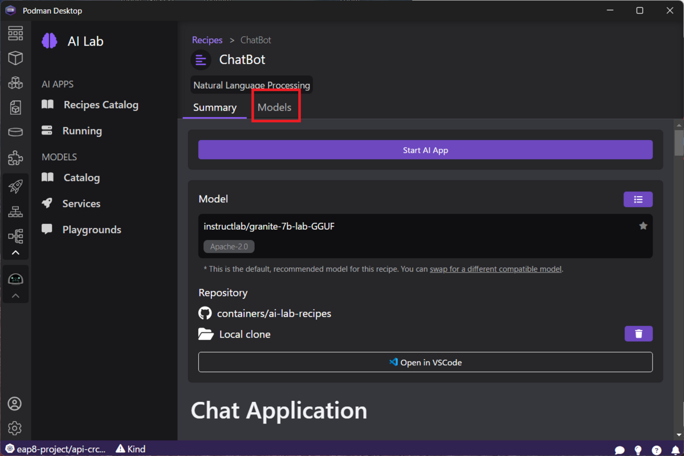Click the Kind warning in status bar
Image resolution: width=684 pixels, height=456 pixels.
131,449
